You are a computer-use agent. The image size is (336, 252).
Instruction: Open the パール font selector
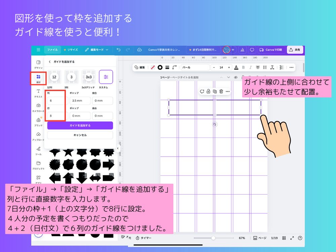point(195,67)
